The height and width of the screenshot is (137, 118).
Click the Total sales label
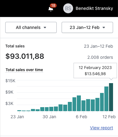(x=15, y=46)
